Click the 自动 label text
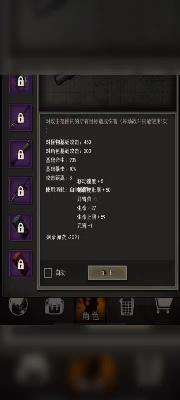Image resolution: width=180 pixels, height=400 pixels. pyautogui.click(x=60, y=273)
